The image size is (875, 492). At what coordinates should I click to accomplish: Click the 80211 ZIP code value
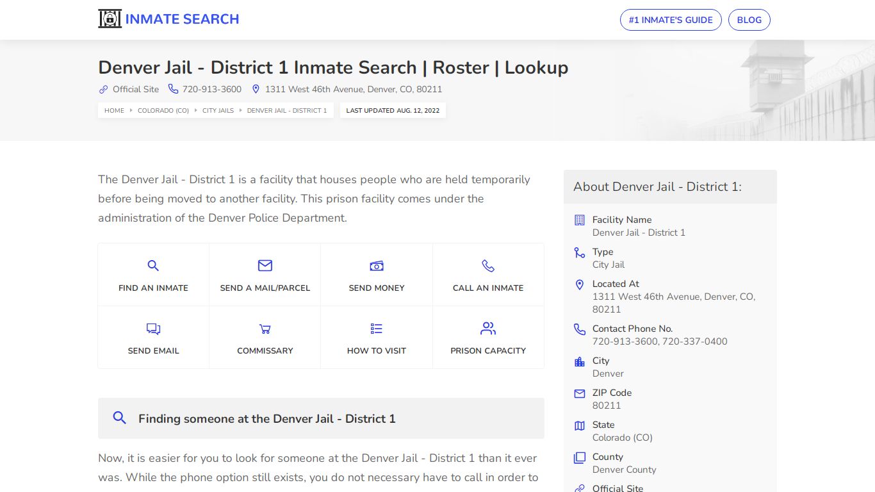pos(607,406)
